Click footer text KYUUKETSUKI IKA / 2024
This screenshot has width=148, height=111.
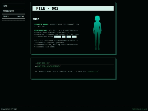pos(9,109)
